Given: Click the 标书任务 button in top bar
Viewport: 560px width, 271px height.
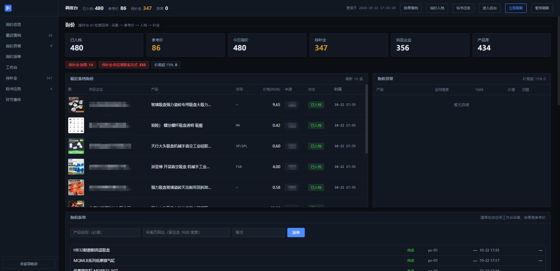Looking at the screenshot, I should 463,8.
